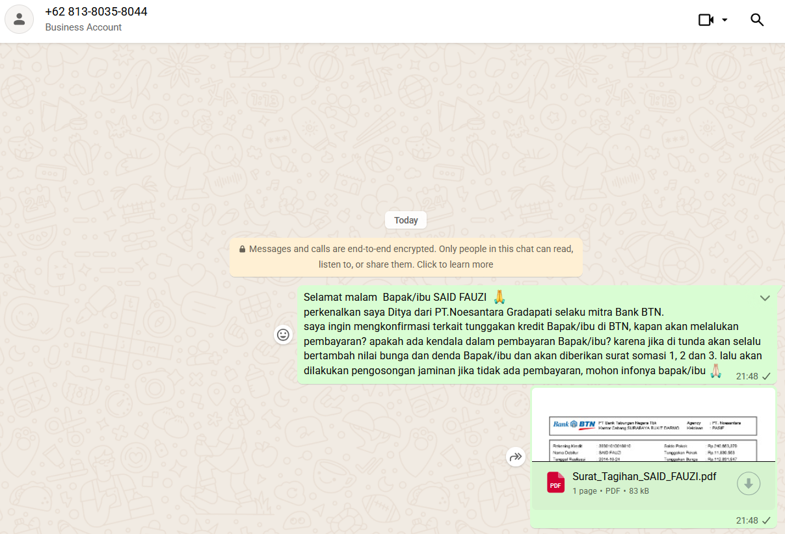785x534 pixels.
Task: Click the Business Account label
Action: click(83, 27)
